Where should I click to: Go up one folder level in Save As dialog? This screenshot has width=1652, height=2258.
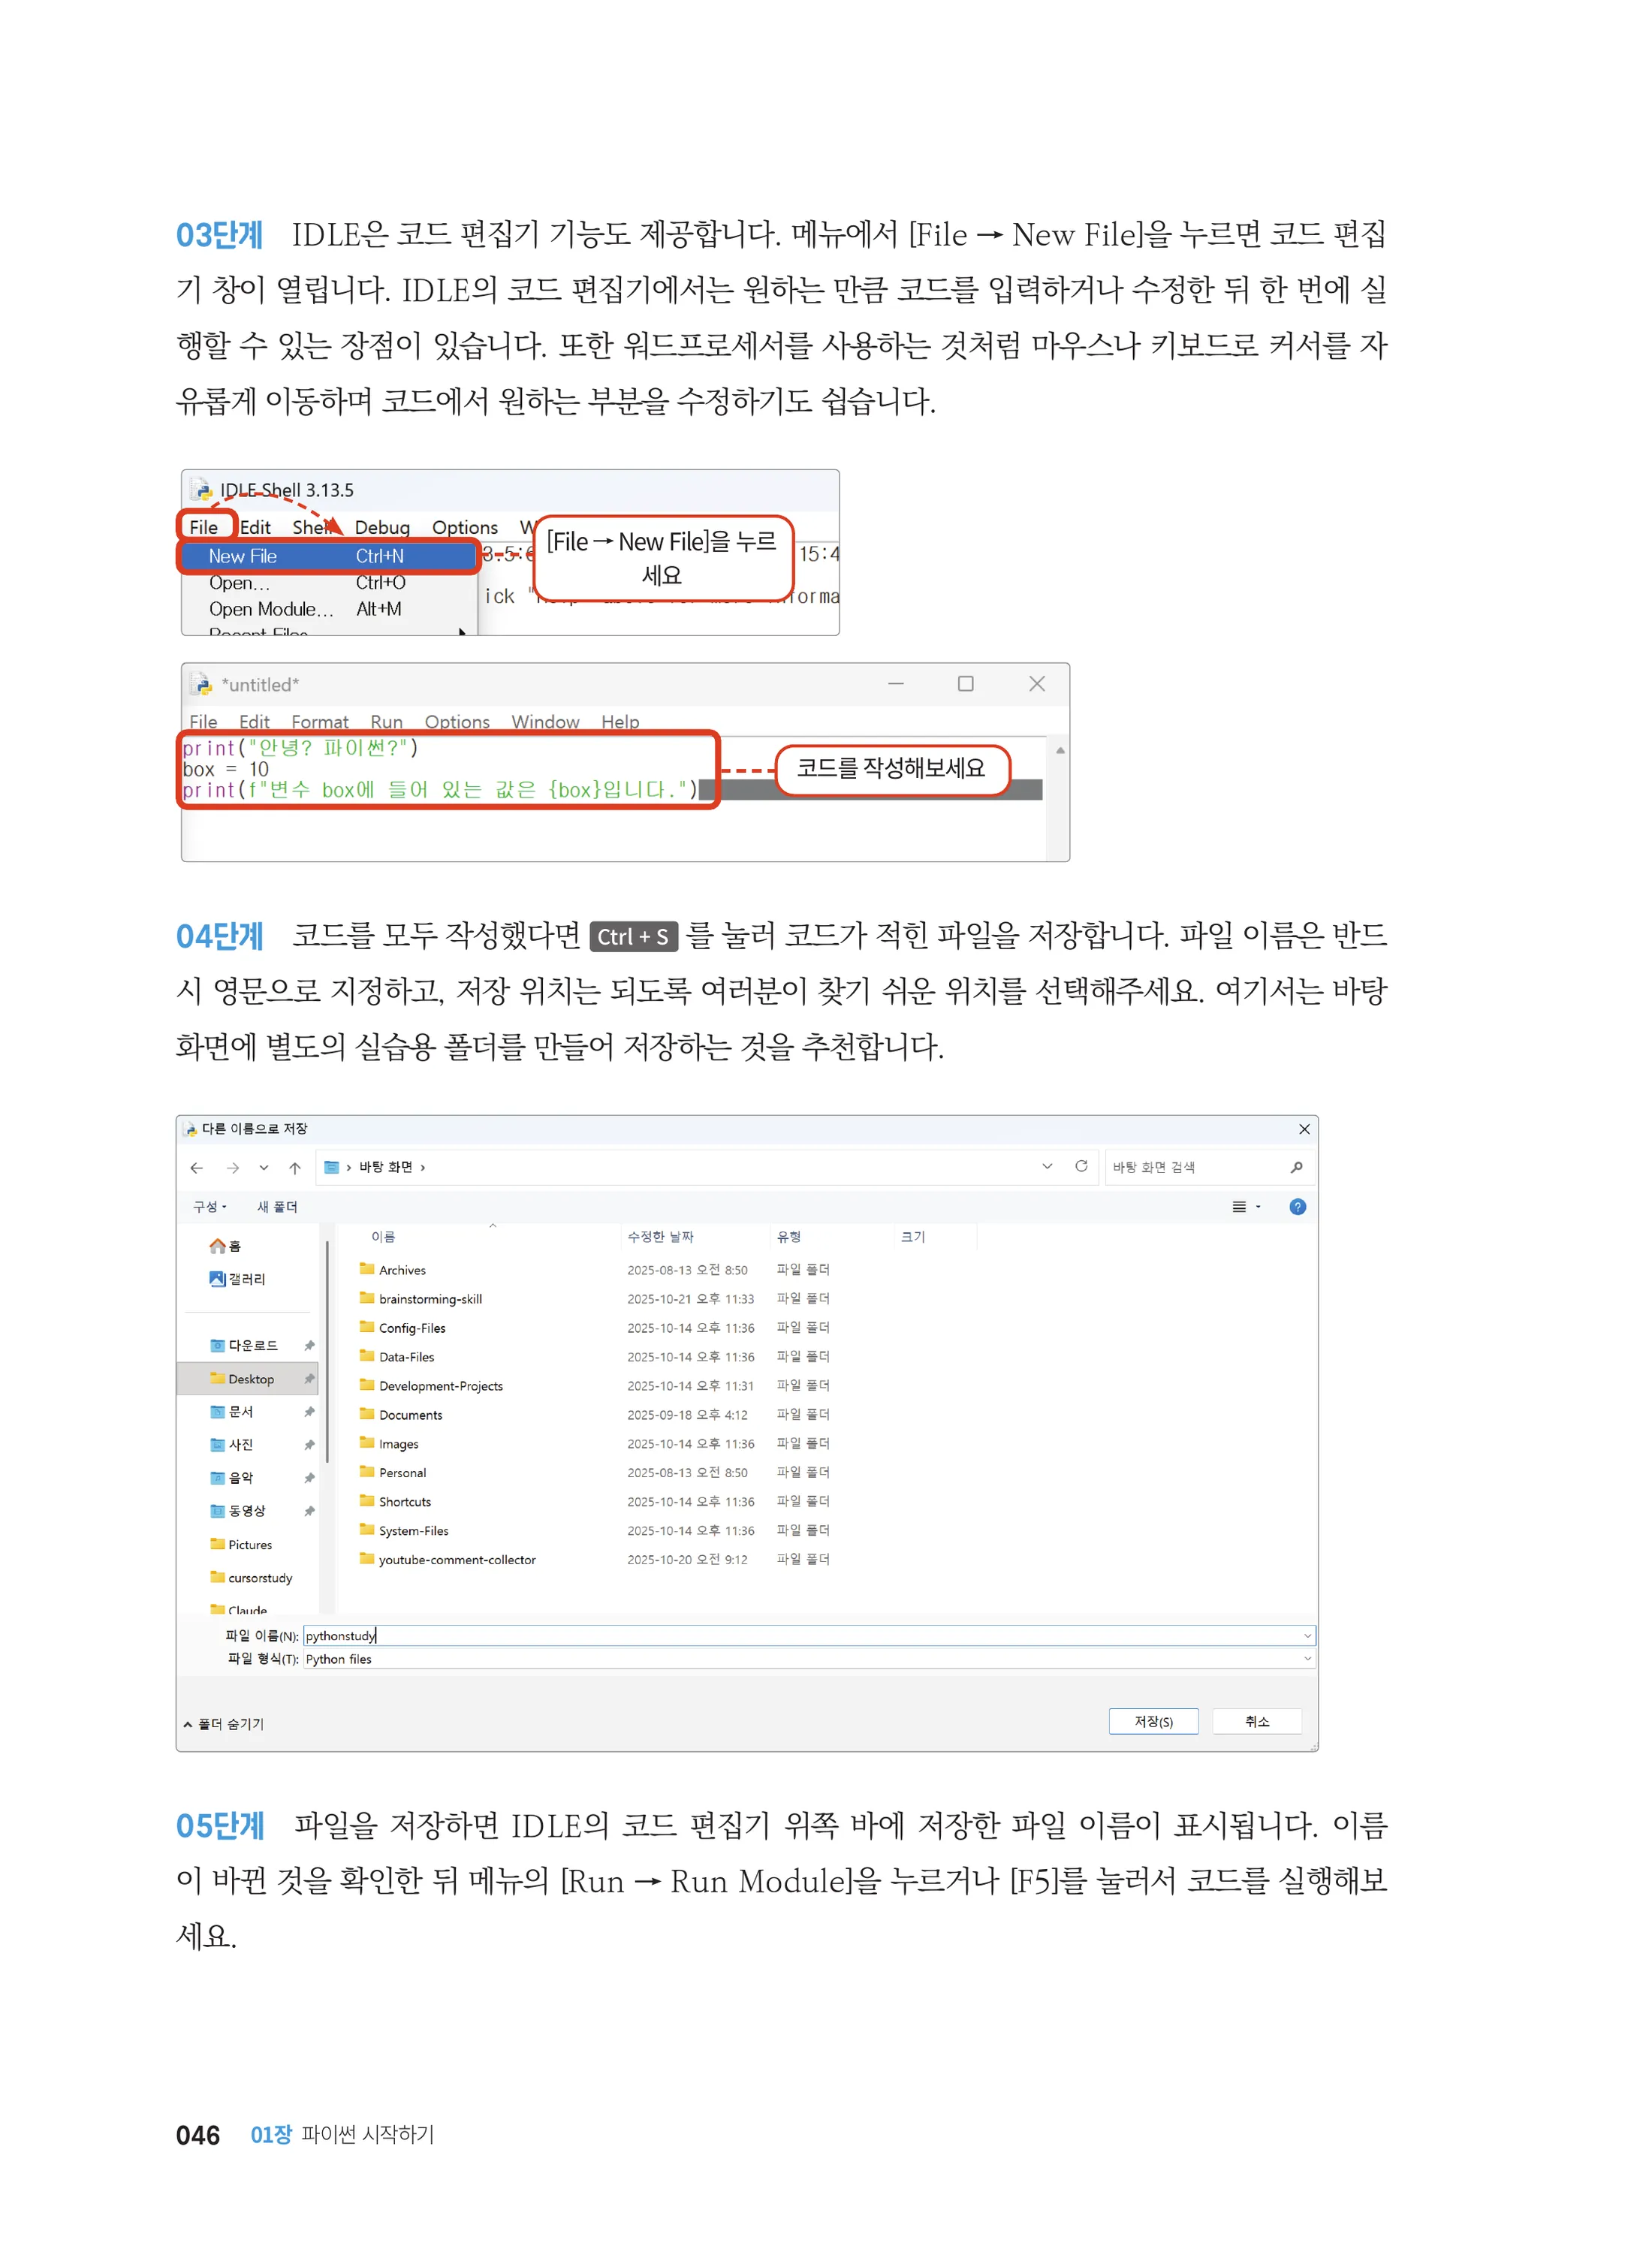295,1168
